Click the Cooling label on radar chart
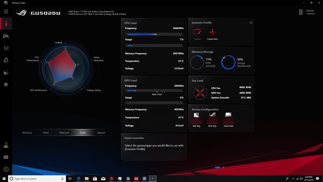This screenshot has height=182, width=323. (x=58, y=43)
